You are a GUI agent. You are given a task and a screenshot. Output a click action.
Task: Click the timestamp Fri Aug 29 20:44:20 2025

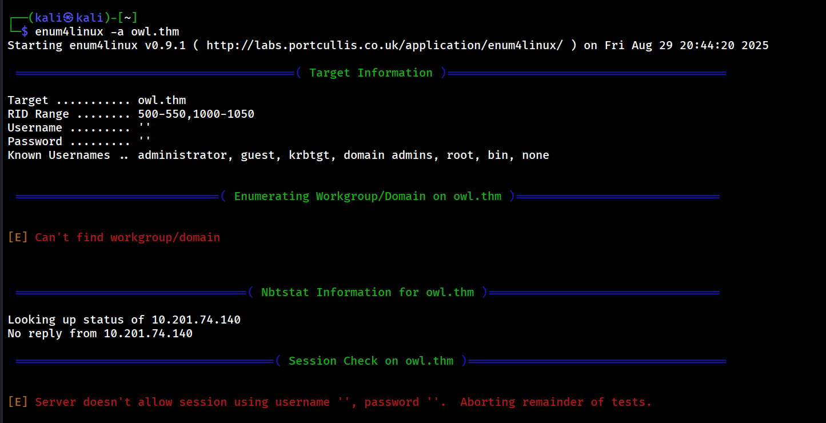pyautogui.click(x=687, y=45)
